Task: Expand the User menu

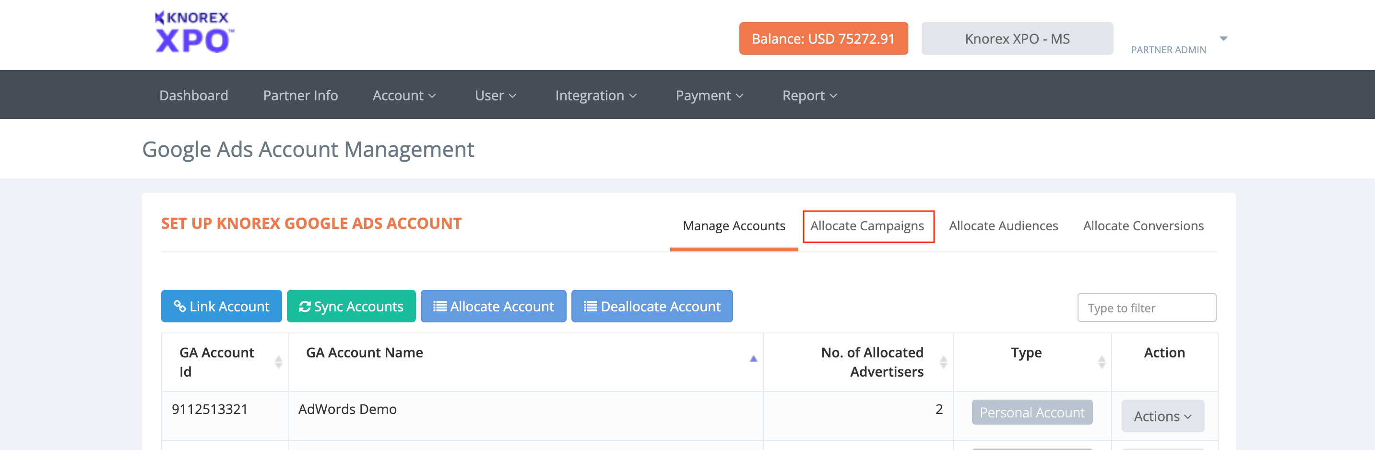Action: pyautogui.click(x=495, y=95)
